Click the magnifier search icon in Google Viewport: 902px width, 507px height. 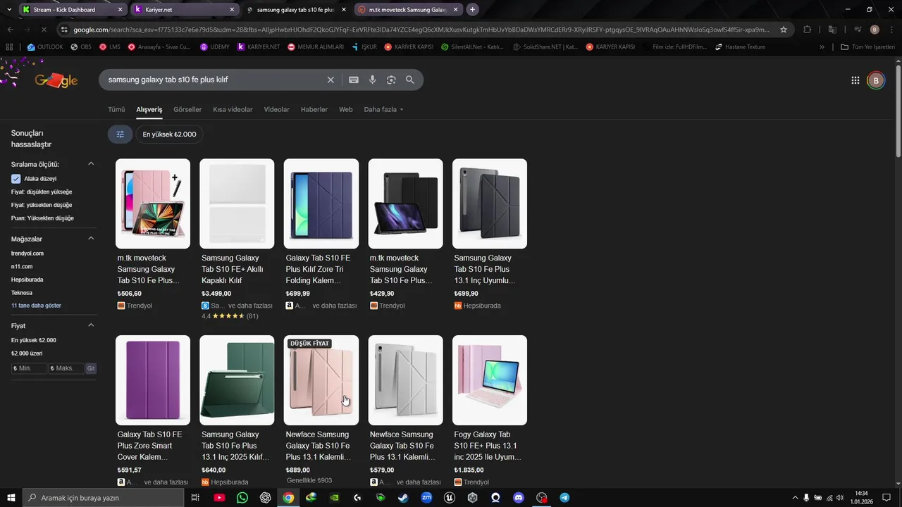409,80
